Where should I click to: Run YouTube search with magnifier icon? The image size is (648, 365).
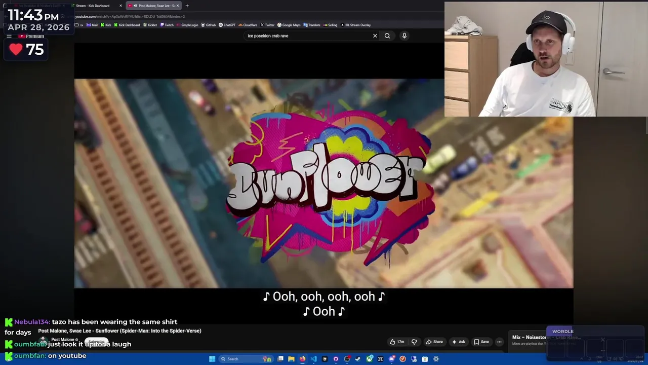coord(387,35)
